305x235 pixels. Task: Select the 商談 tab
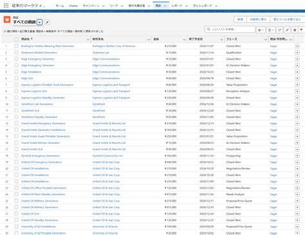tap(158, 6)
